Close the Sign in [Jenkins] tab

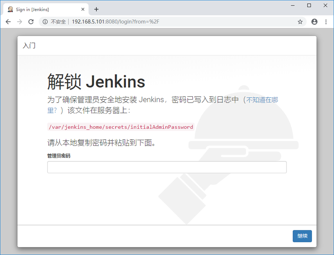point(83,9)
